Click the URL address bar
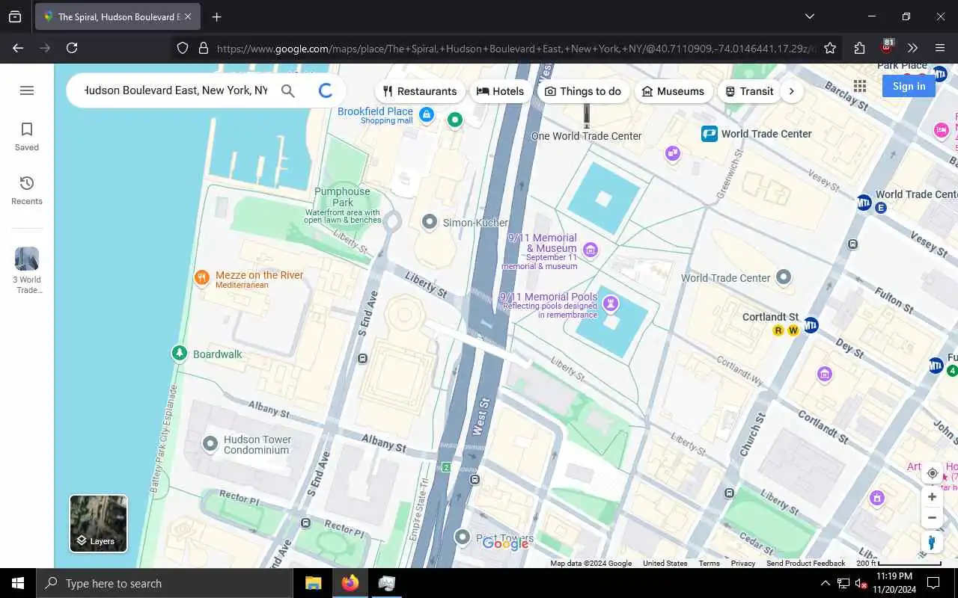The image size is (958, 598). point(515,49)
